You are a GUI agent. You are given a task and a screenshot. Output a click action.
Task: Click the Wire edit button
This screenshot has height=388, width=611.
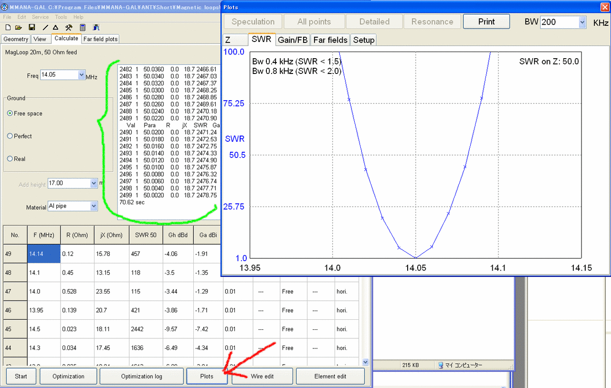(x=263, y=377)
